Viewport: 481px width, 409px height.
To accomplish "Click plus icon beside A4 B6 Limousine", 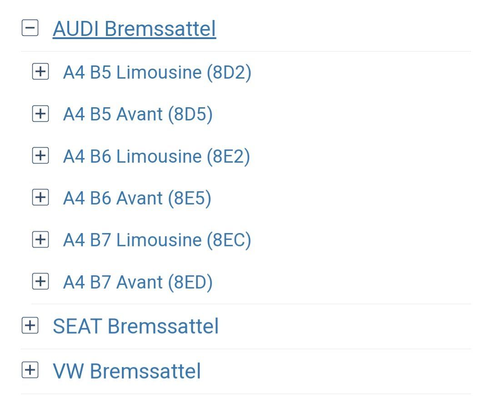I will (40, 156).
